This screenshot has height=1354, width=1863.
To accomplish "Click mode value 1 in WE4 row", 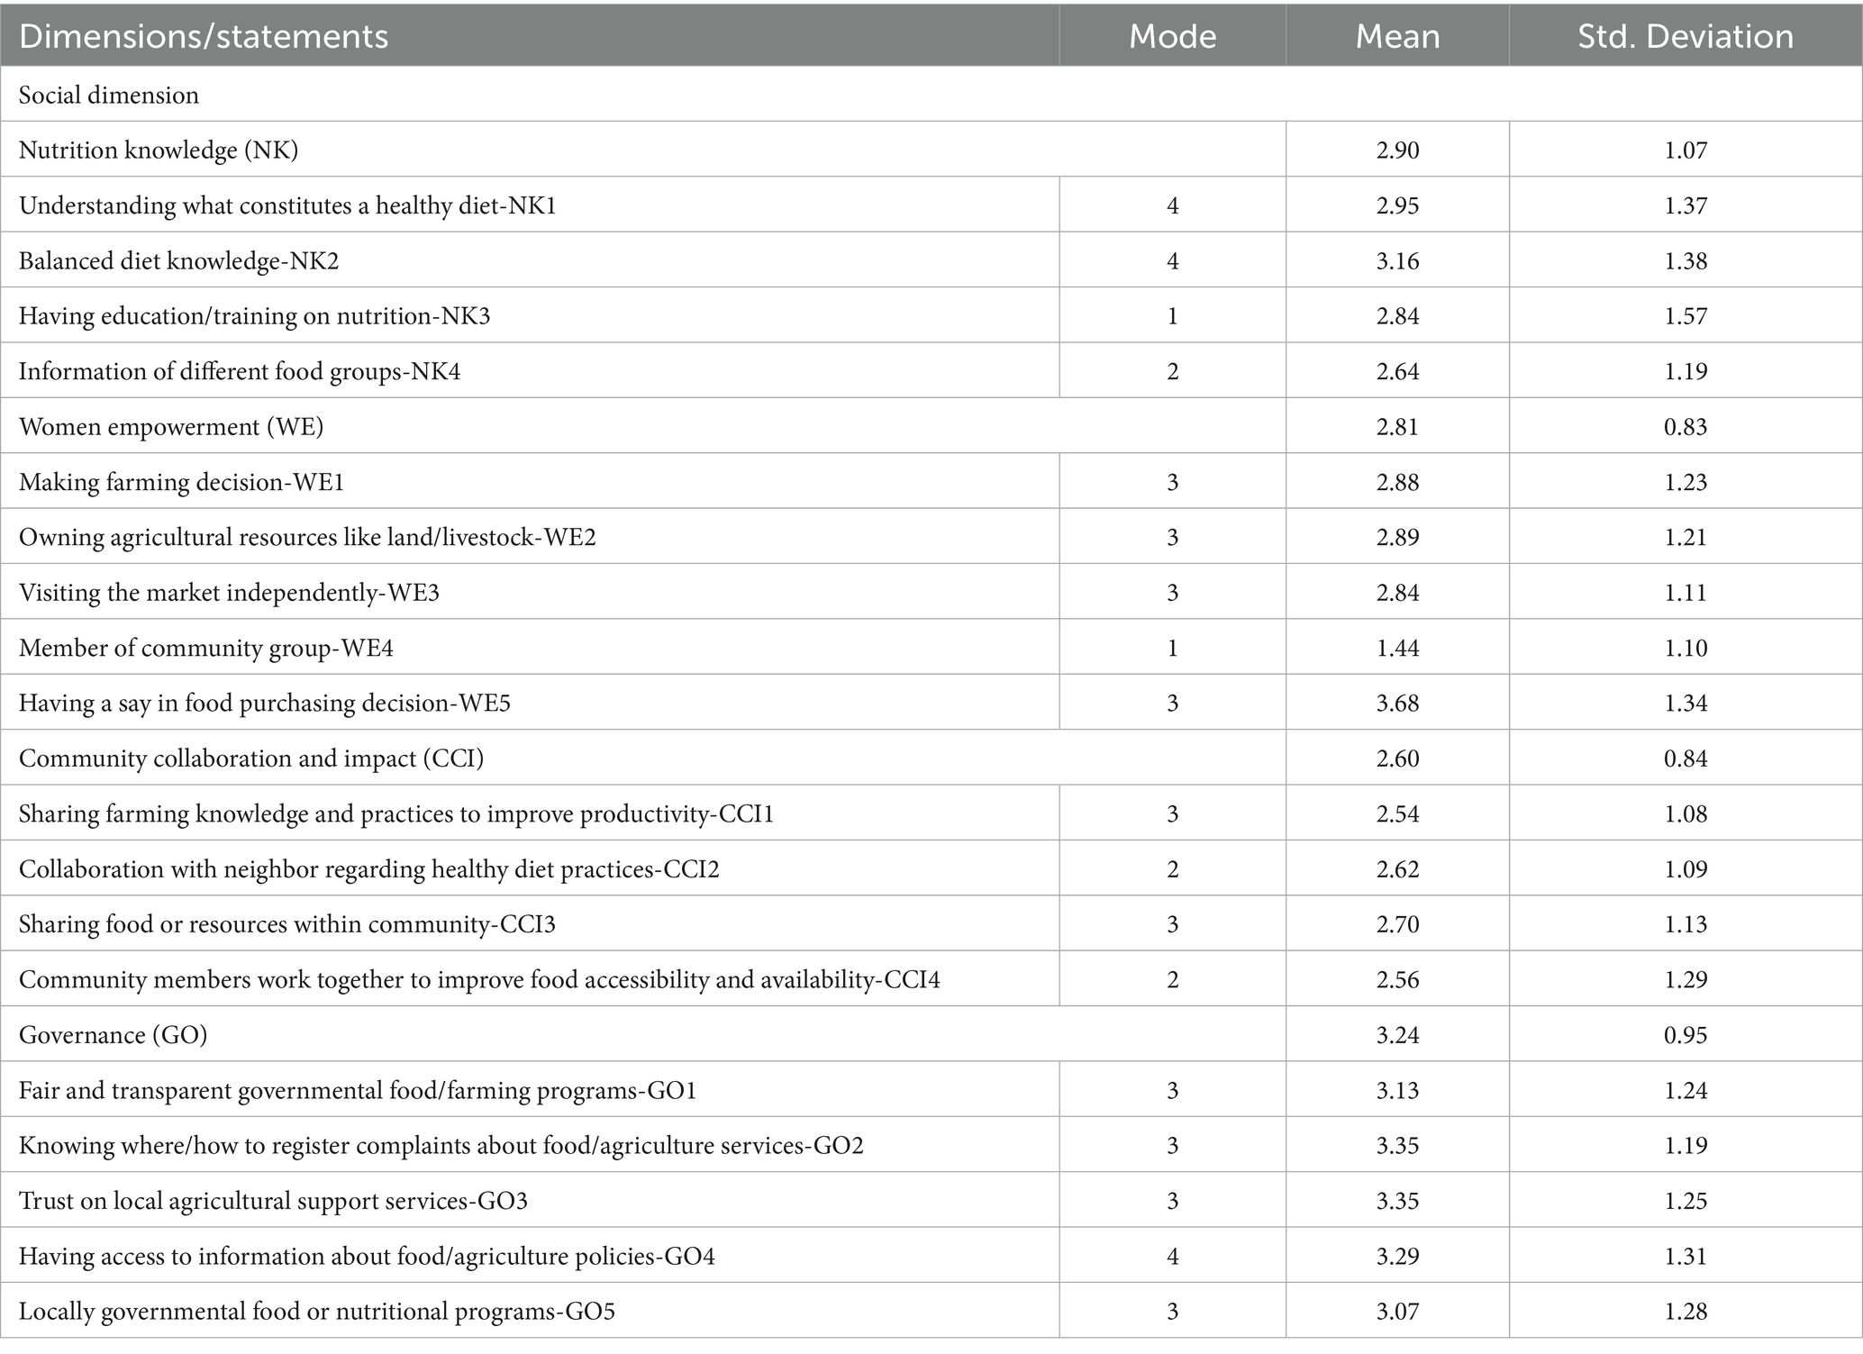I will (x=1172, y=648).
